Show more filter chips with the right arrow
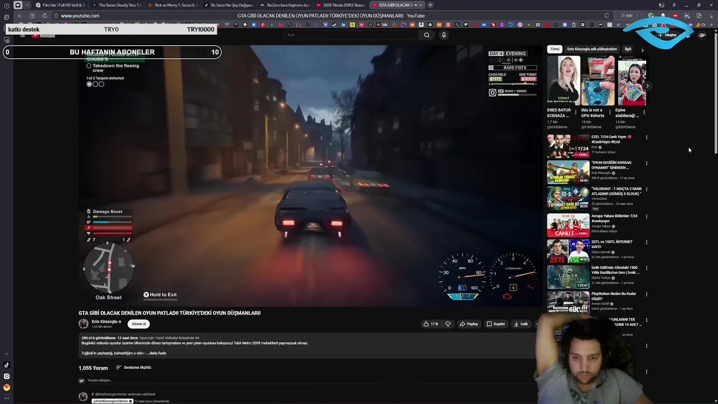 (x=642, y=49)
